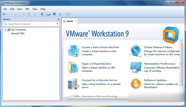Expand the My Computer tree node
The image size is (186, 107).
click(x=5, y=30)
